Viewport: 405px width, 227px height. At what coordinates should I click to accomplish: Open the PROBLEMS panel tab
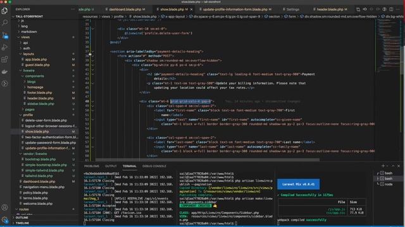coord(92,166)
